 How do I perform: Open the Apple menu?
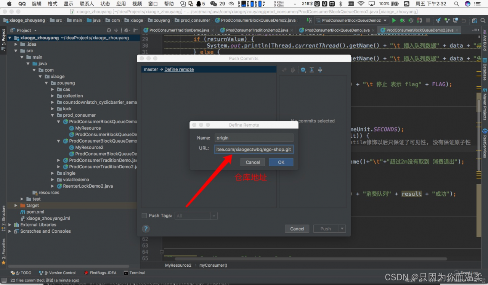(9, 4)
